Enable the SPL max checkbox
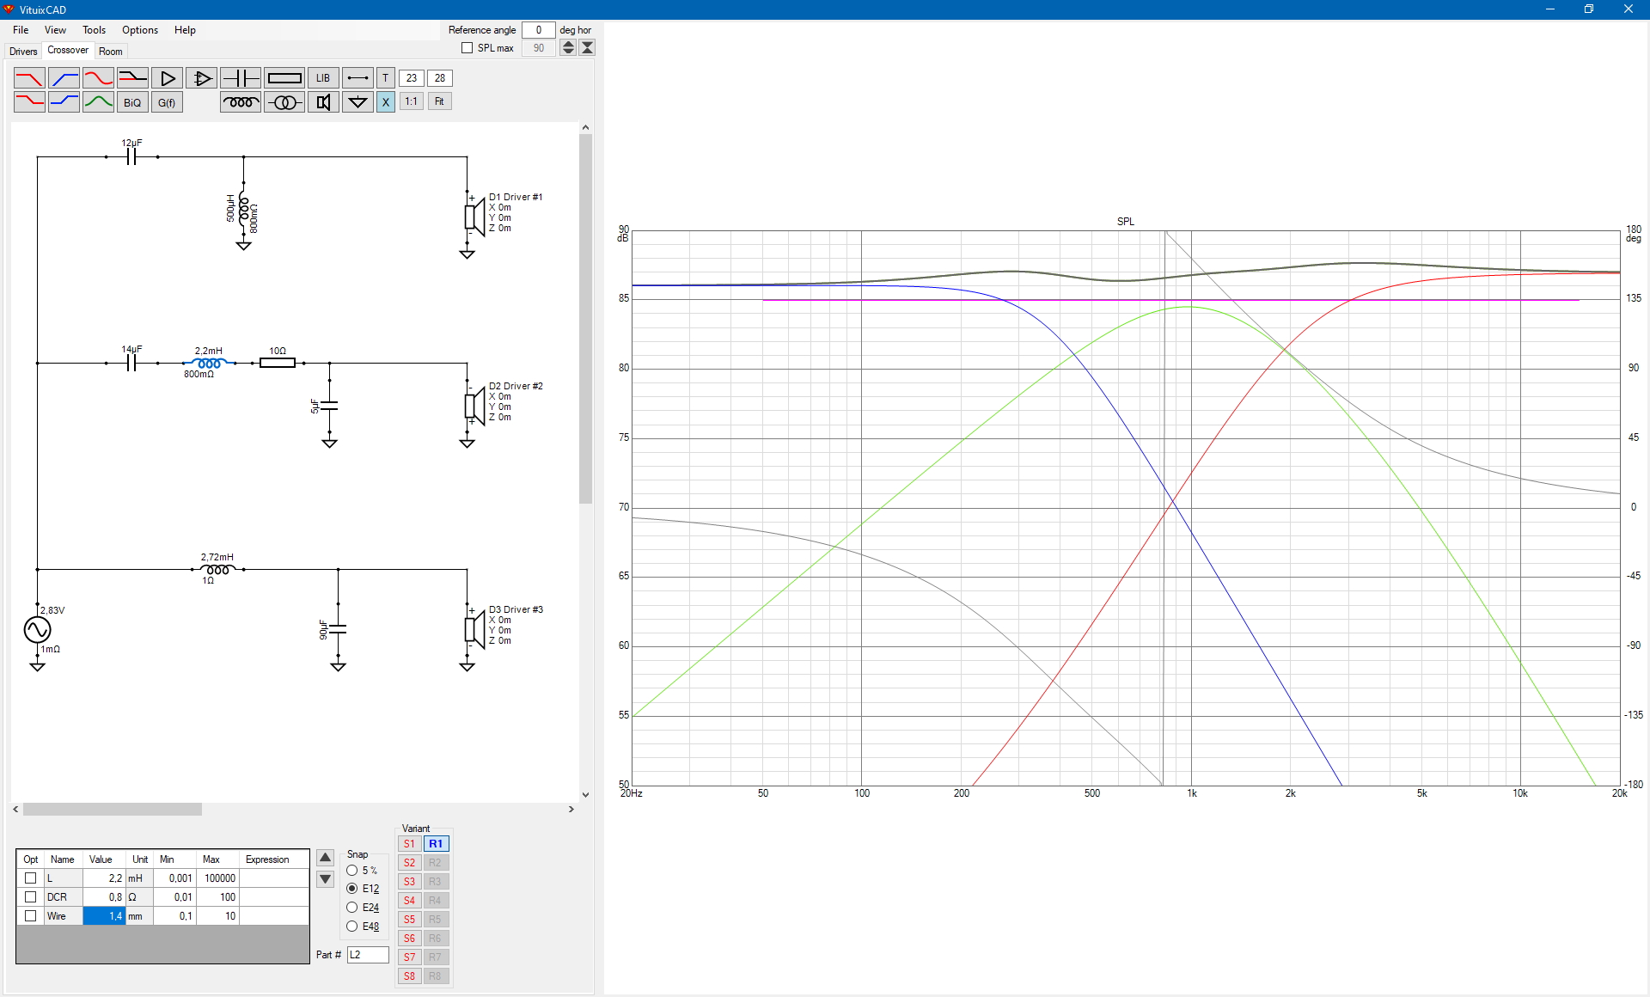The height and width of the screenshot is (997, 1650). (467, 48)
